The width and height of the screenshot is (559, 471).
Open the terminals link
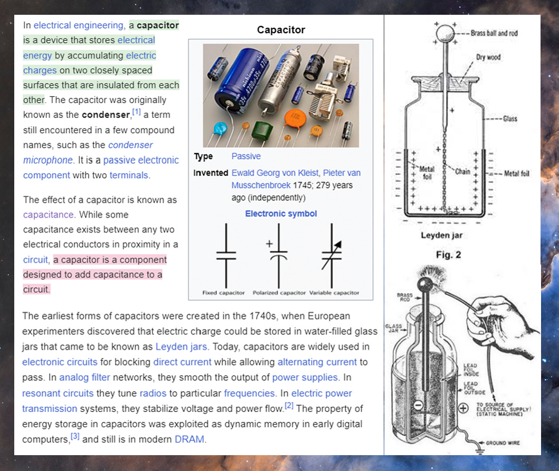click(129, 175)
